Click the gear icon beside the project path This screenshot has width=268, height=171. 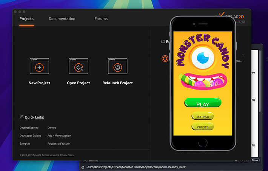(x=83, y=167)
